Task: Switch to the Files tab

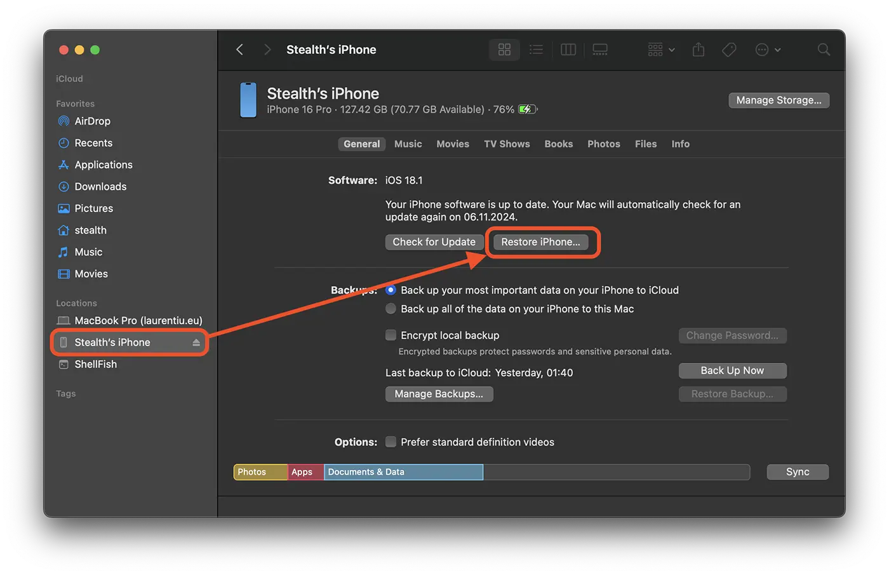Action: pyautogui.click(x=646, y=144)
